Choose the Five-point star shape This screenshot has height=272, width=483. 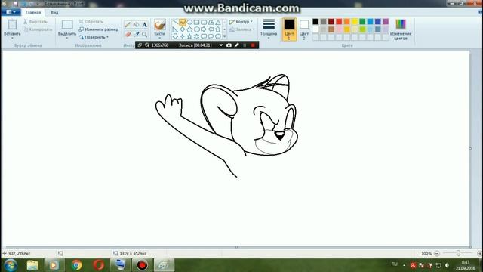pyautogui.click(x=189, y=36)
